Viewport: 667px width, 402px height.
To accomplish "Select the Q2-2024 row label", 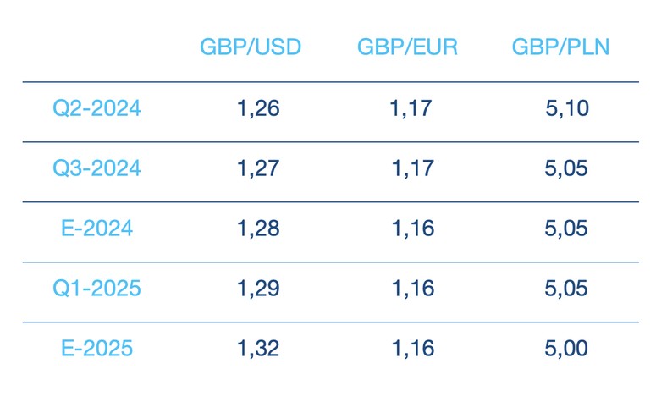I will tap(96, 108).
